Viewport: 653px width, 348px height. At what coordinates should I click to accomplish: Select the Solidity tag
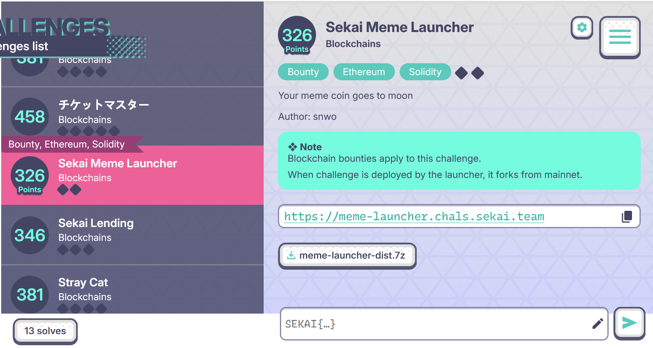pyautogui.click(x=425, y=72)
